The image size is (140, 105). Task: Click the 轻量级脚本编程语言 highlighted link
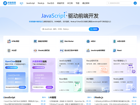(x=36, y=22)
